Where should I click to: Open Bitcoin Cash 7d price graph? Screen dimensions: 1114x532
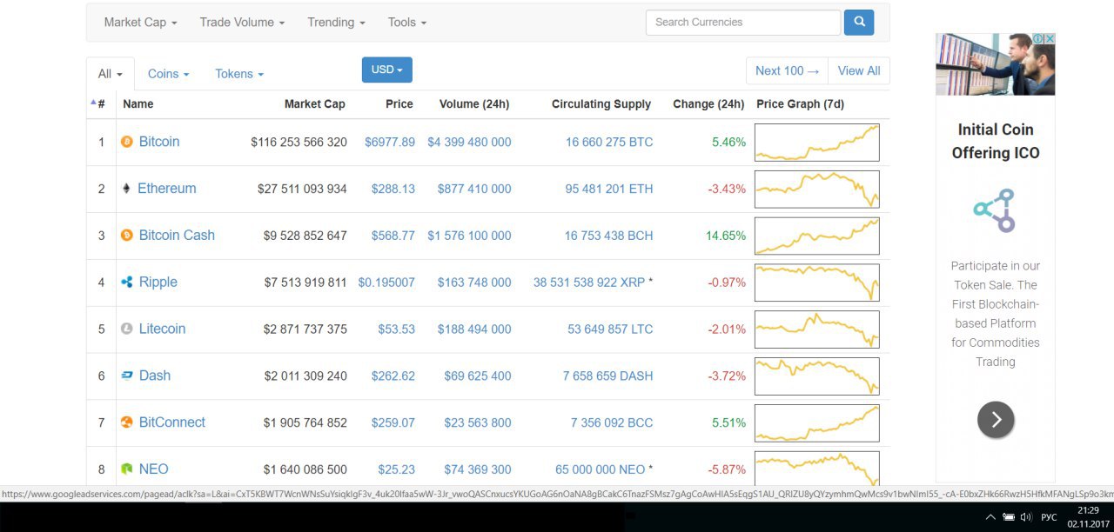coord(817,236)
